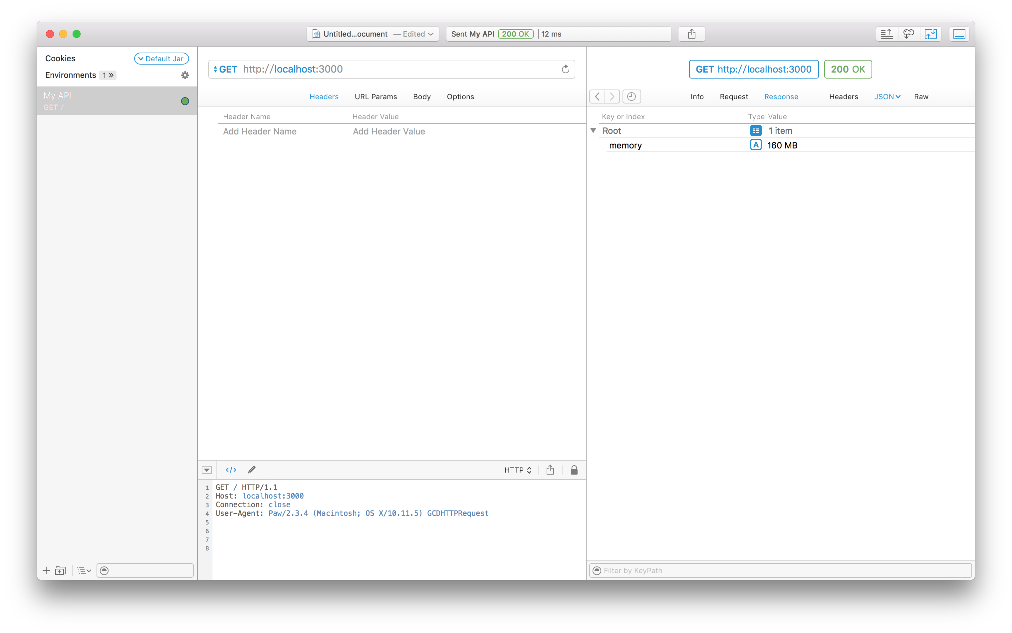Toggle the bottom panel layout button
This screenshot has height=633, width=1012.
coord(959,34)
